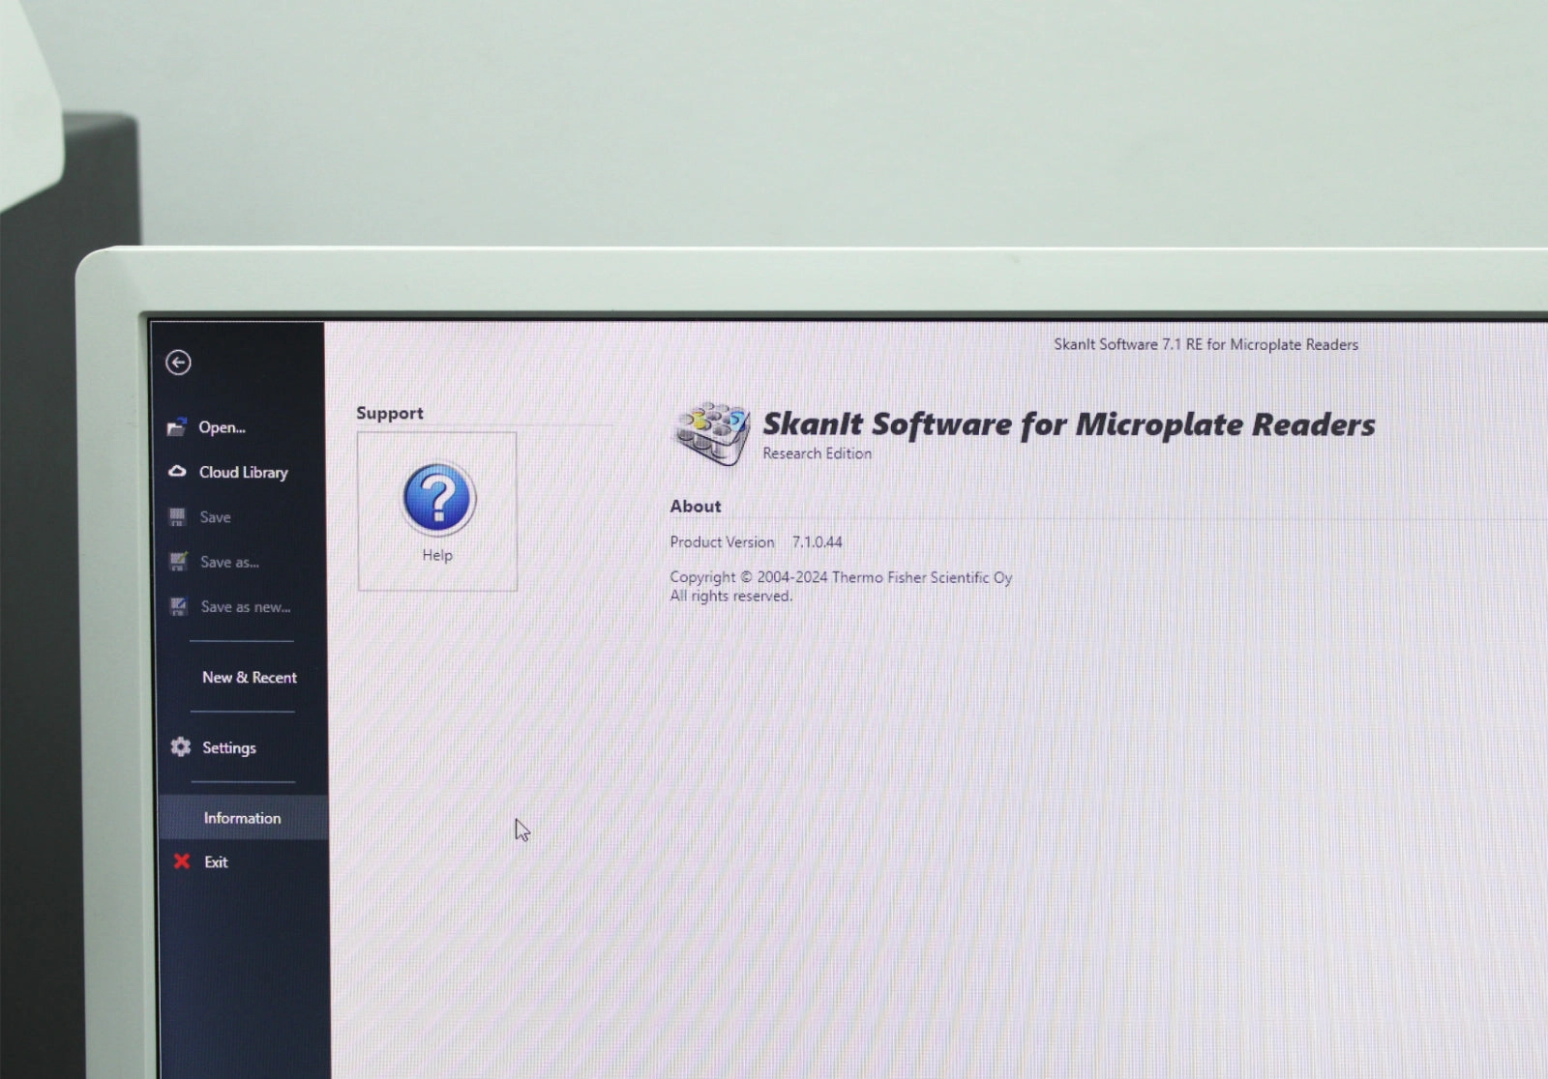Select the Open... menu entry
This screenshot has width=1548, height=1079.
point(222,427)
